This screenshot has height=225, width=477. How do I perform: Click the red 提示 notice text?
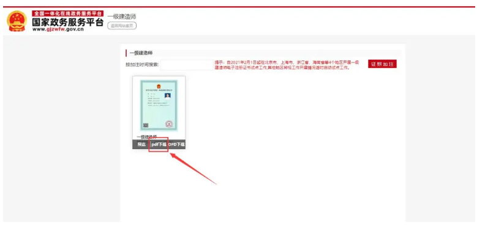(x=287, y=65)
